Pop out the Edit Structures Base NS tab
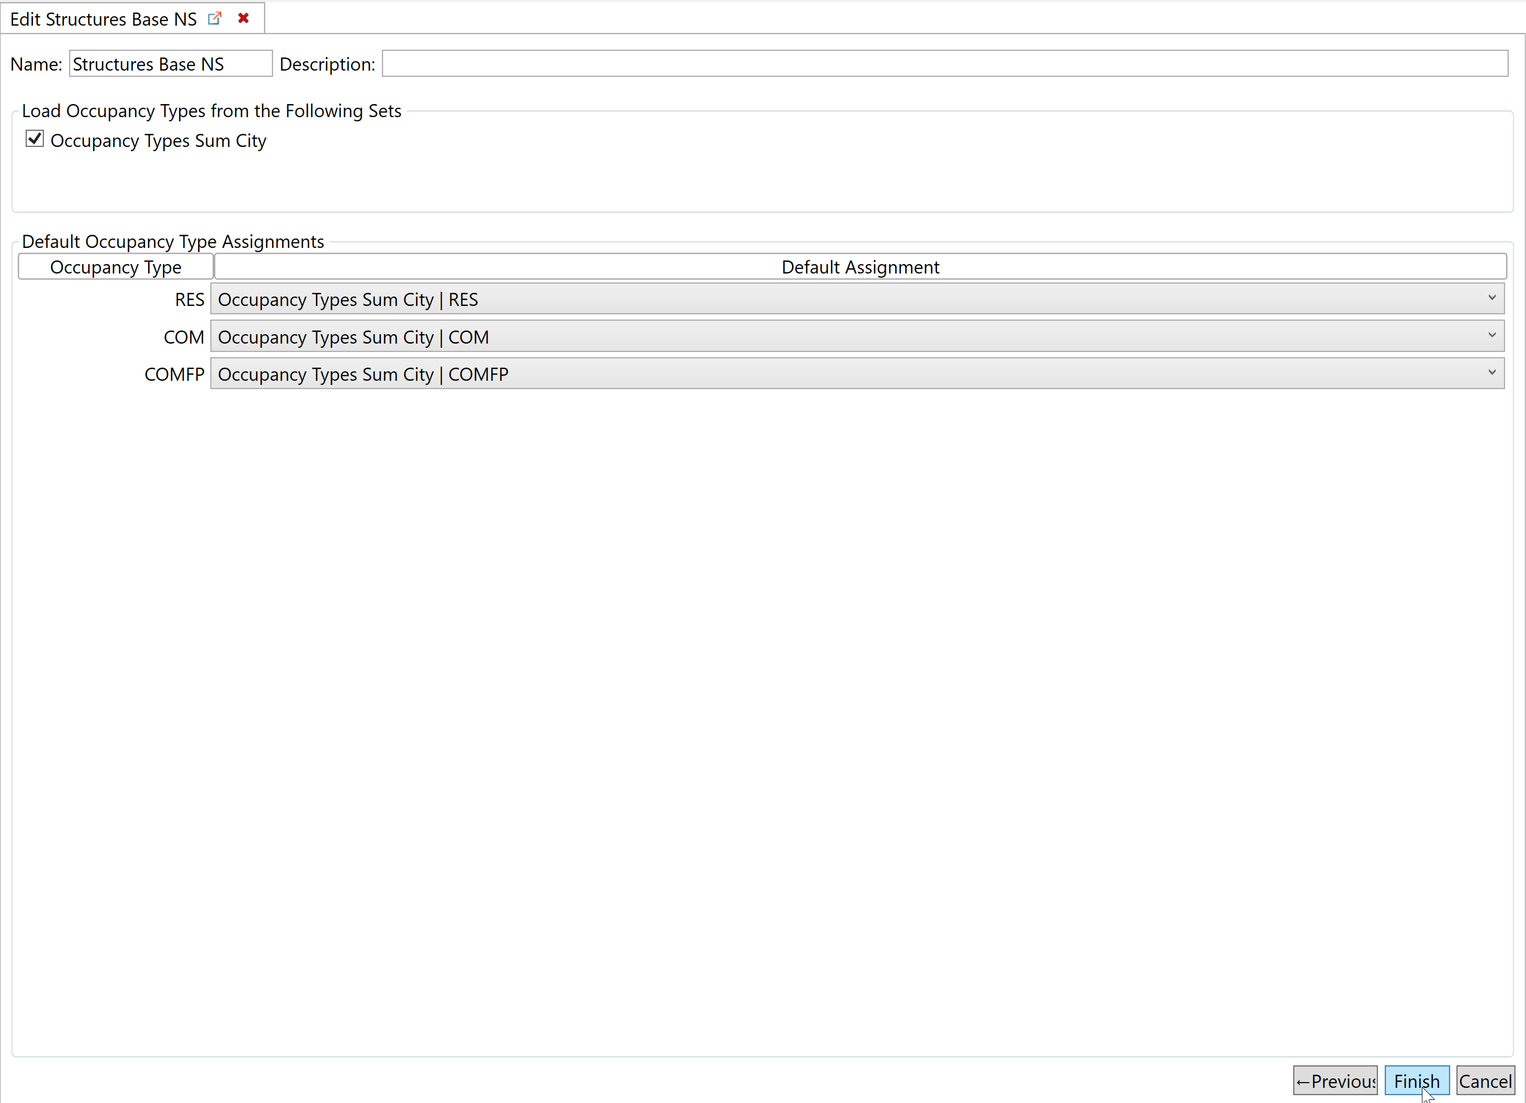The width and height of the screenshot is (1526, 1103). 214,19
